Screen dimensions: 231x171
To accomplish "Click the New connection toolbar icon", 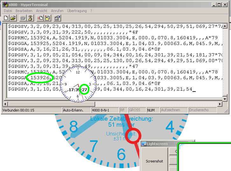I will [x=6, y=18].
